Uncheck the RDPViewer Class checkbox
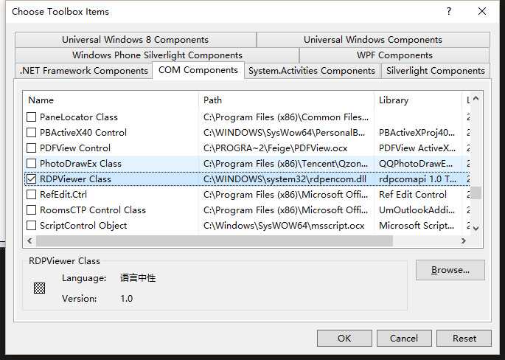The height and width of the screenshot is (360, 505). click(x=32, y=179)
